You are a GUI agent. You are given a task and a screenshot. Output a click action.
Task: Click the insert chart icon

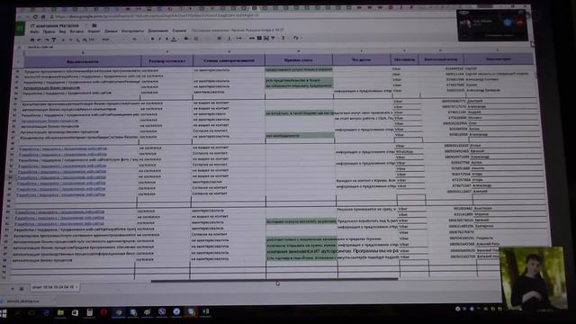(266, 38)
